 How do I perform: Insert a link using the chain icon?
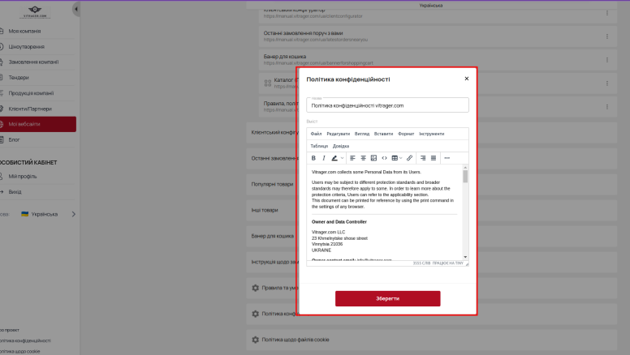click(x=409, y=158)
